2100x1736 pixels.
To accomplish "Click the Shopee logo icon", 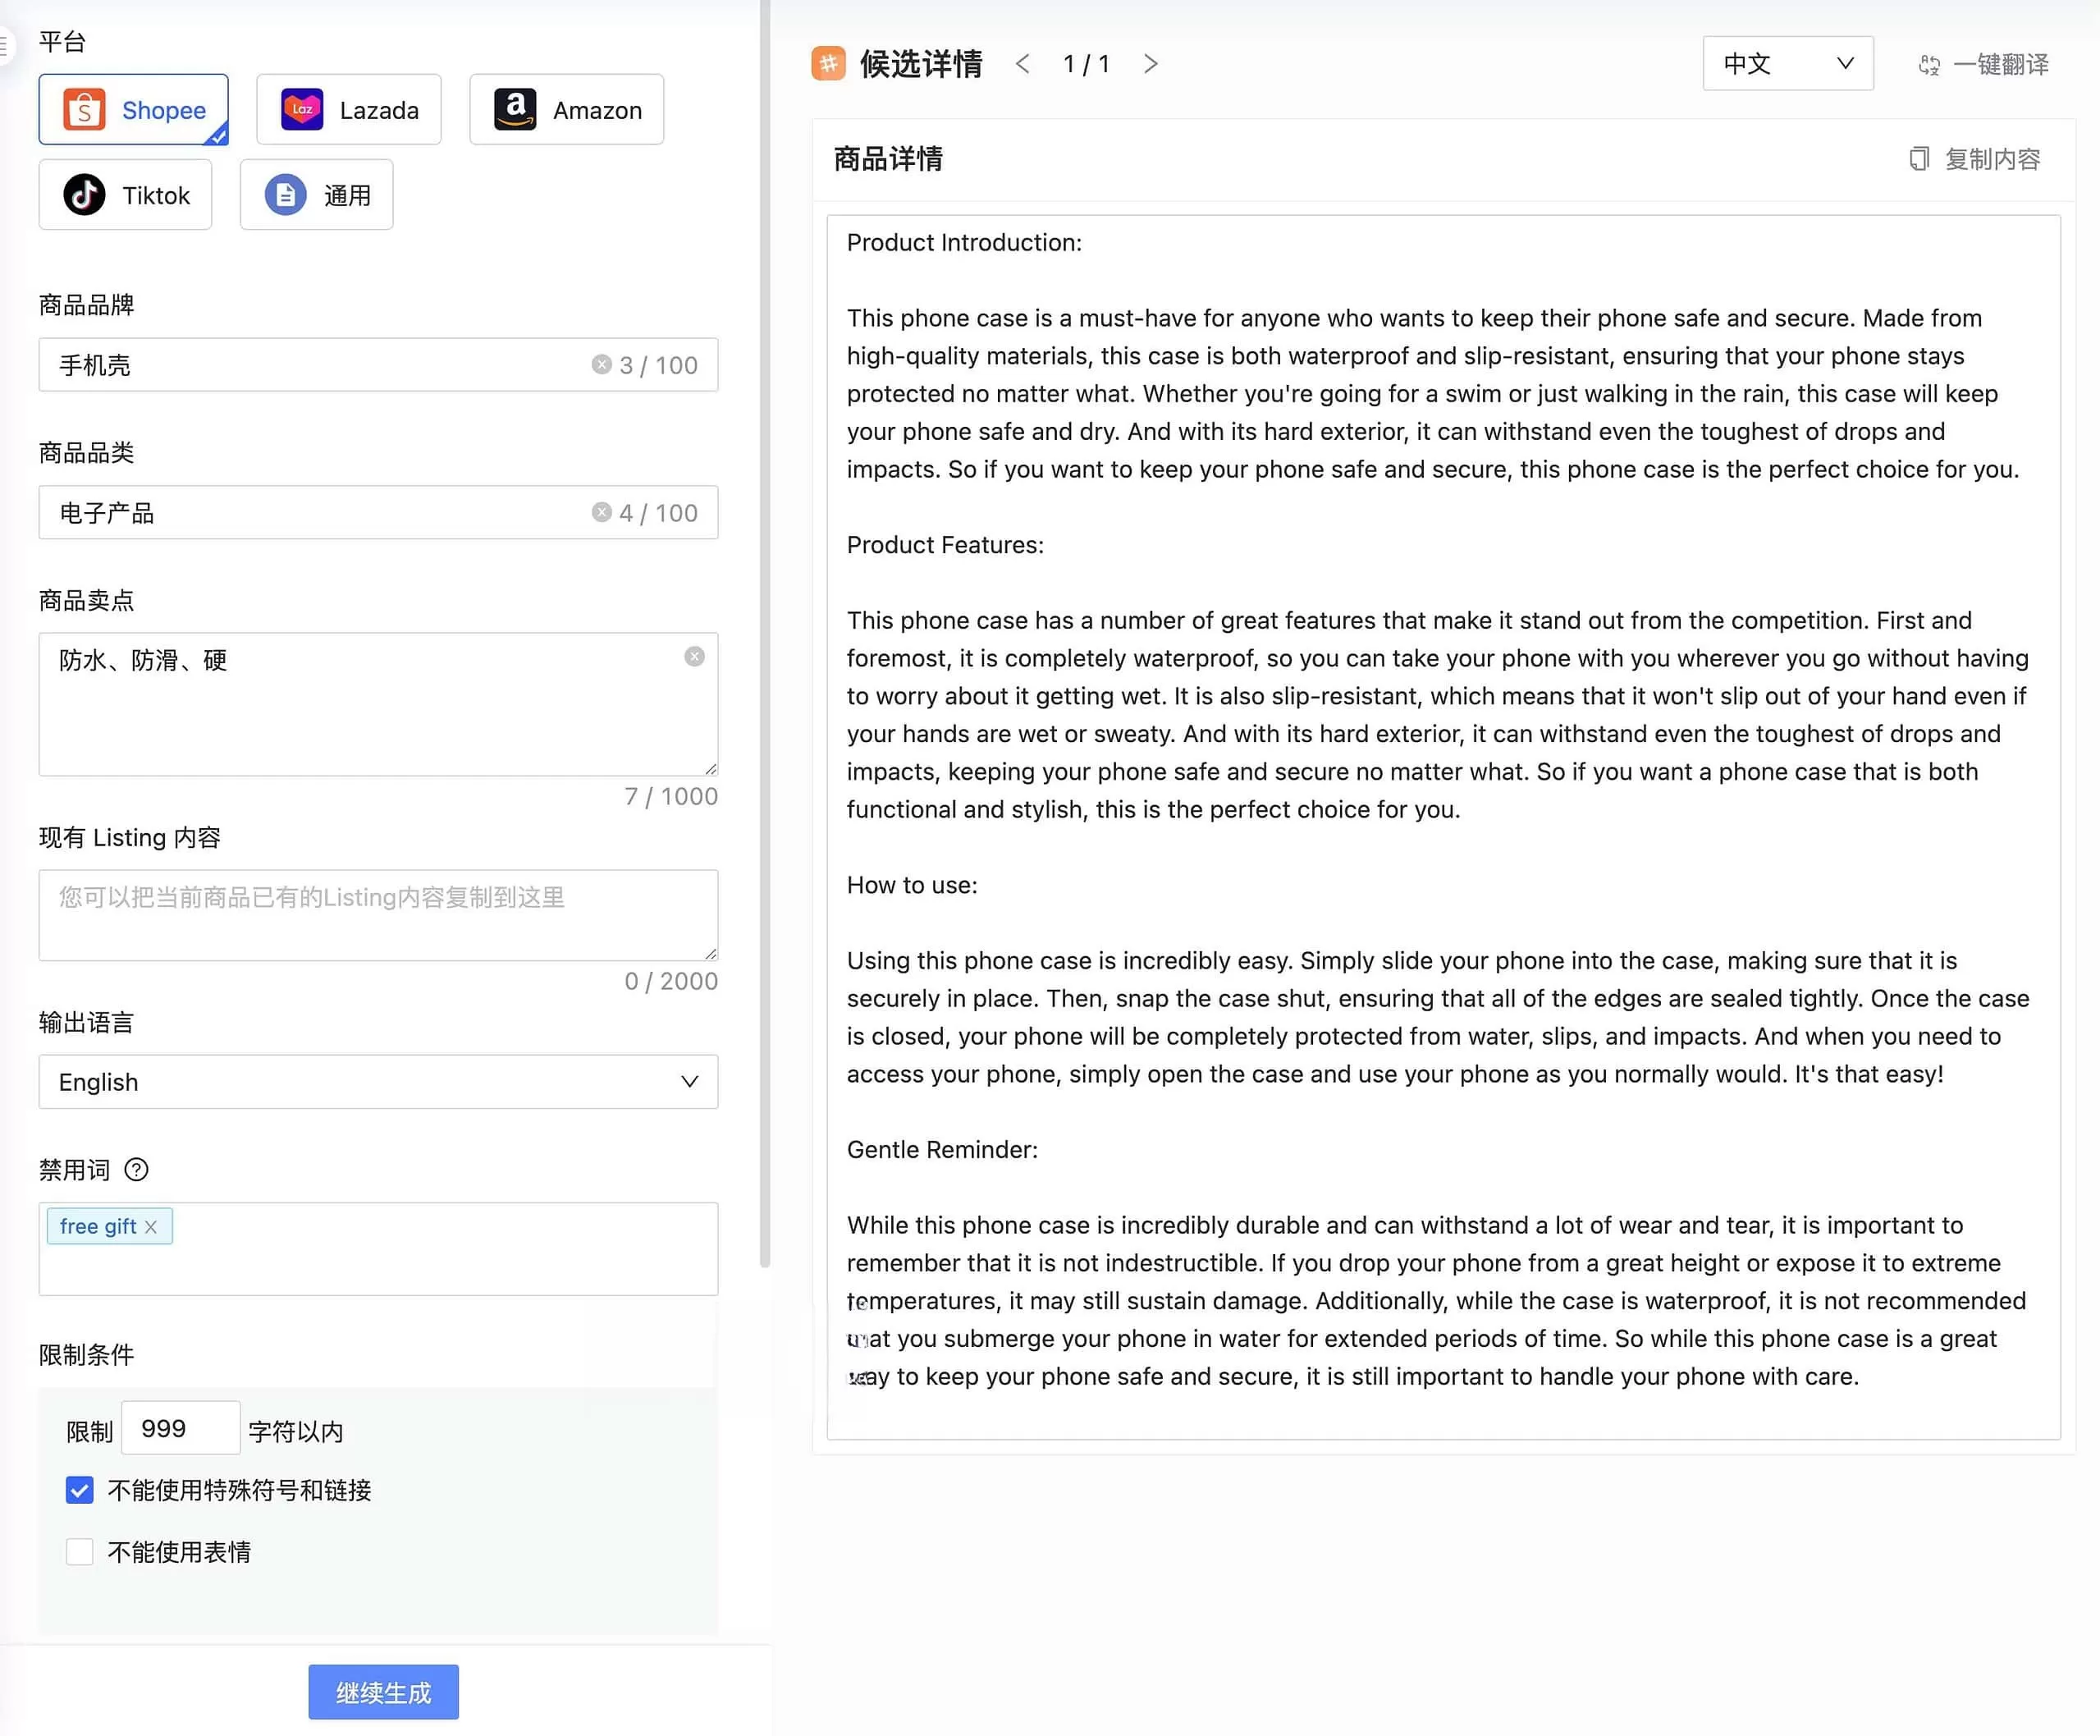I will tap(84, 109).
